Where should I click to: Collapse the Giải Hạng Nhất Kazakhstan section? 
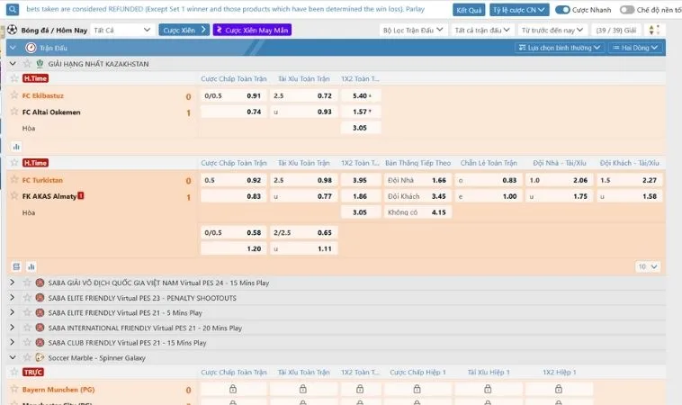pyautogui.click(x=12, y=64)
